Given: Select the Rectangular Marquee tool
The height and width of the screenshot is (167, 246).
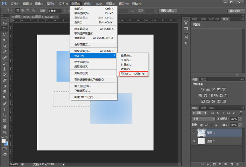Looking at the screenshot, I should tap(5, 29).
